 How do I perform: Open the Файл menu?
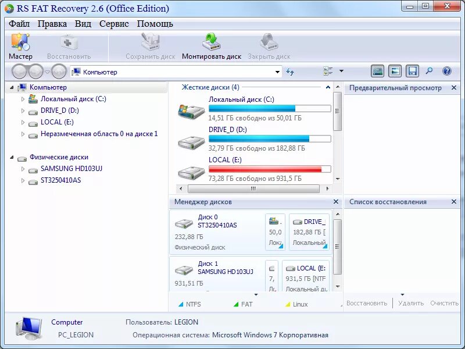[x=19, y=24]
